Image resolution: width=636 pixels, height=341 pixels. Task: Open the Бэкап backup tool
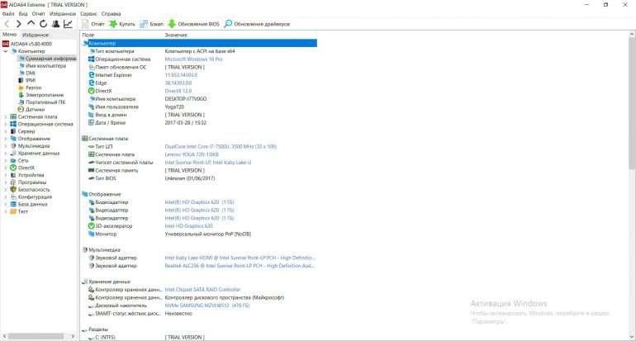pyautogui.click(x=151, y=24)
